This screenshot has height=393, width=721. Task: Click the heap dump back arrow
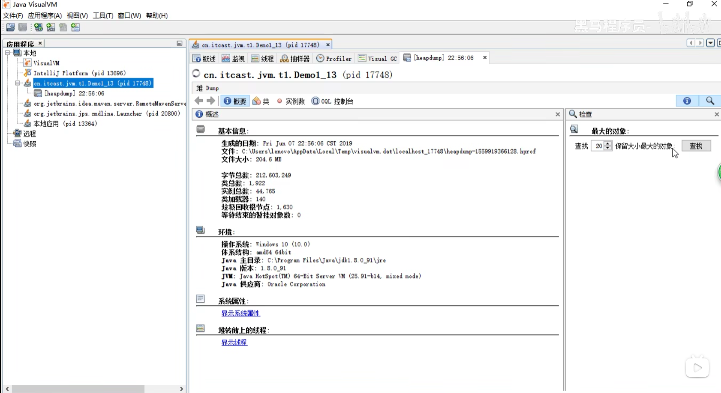199,101
